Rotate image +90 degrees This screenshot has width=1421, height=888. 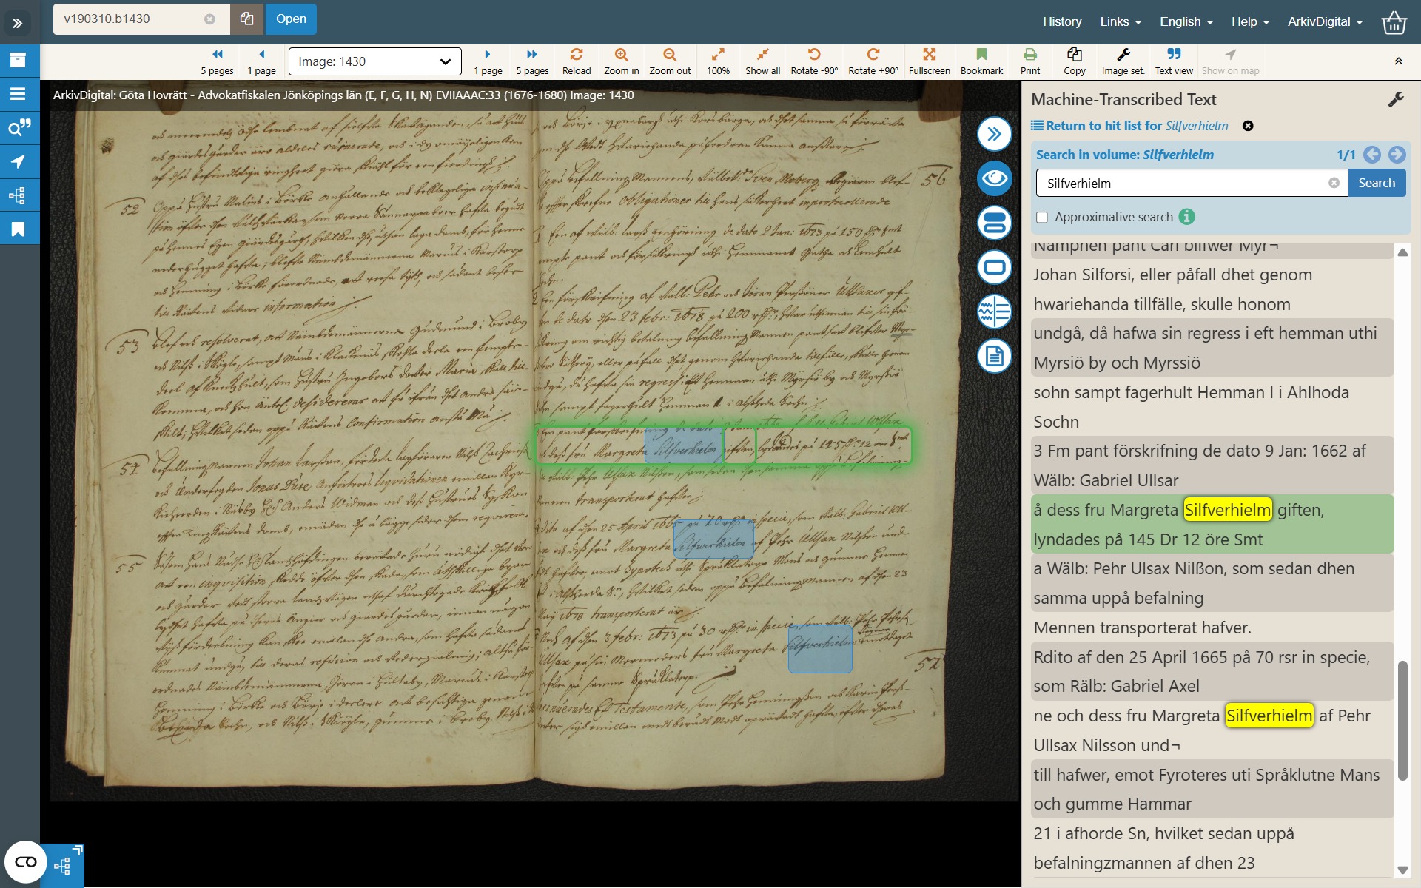[873, 61]
